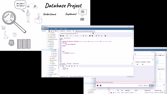Click the browser View Data grid icon
The height and width of the screenshot is (94, 167).
[x=51, y=31]
